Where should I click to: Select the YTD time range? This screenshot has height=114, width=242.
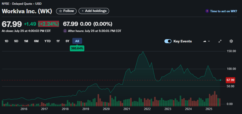(47, 41)
